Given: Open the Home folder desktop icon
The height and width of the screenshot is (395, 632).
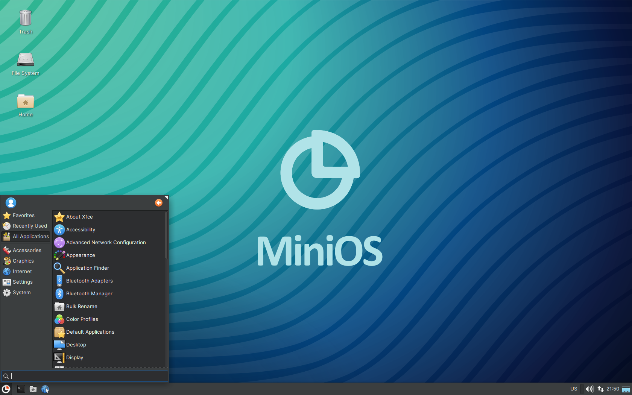Looking at the screenshot, I should [x=26, y=105].
